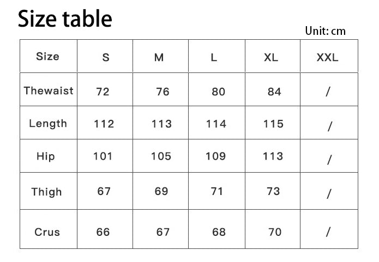Screen dimensions: 379x262
Task: Select the S column header
Action: 106,57
